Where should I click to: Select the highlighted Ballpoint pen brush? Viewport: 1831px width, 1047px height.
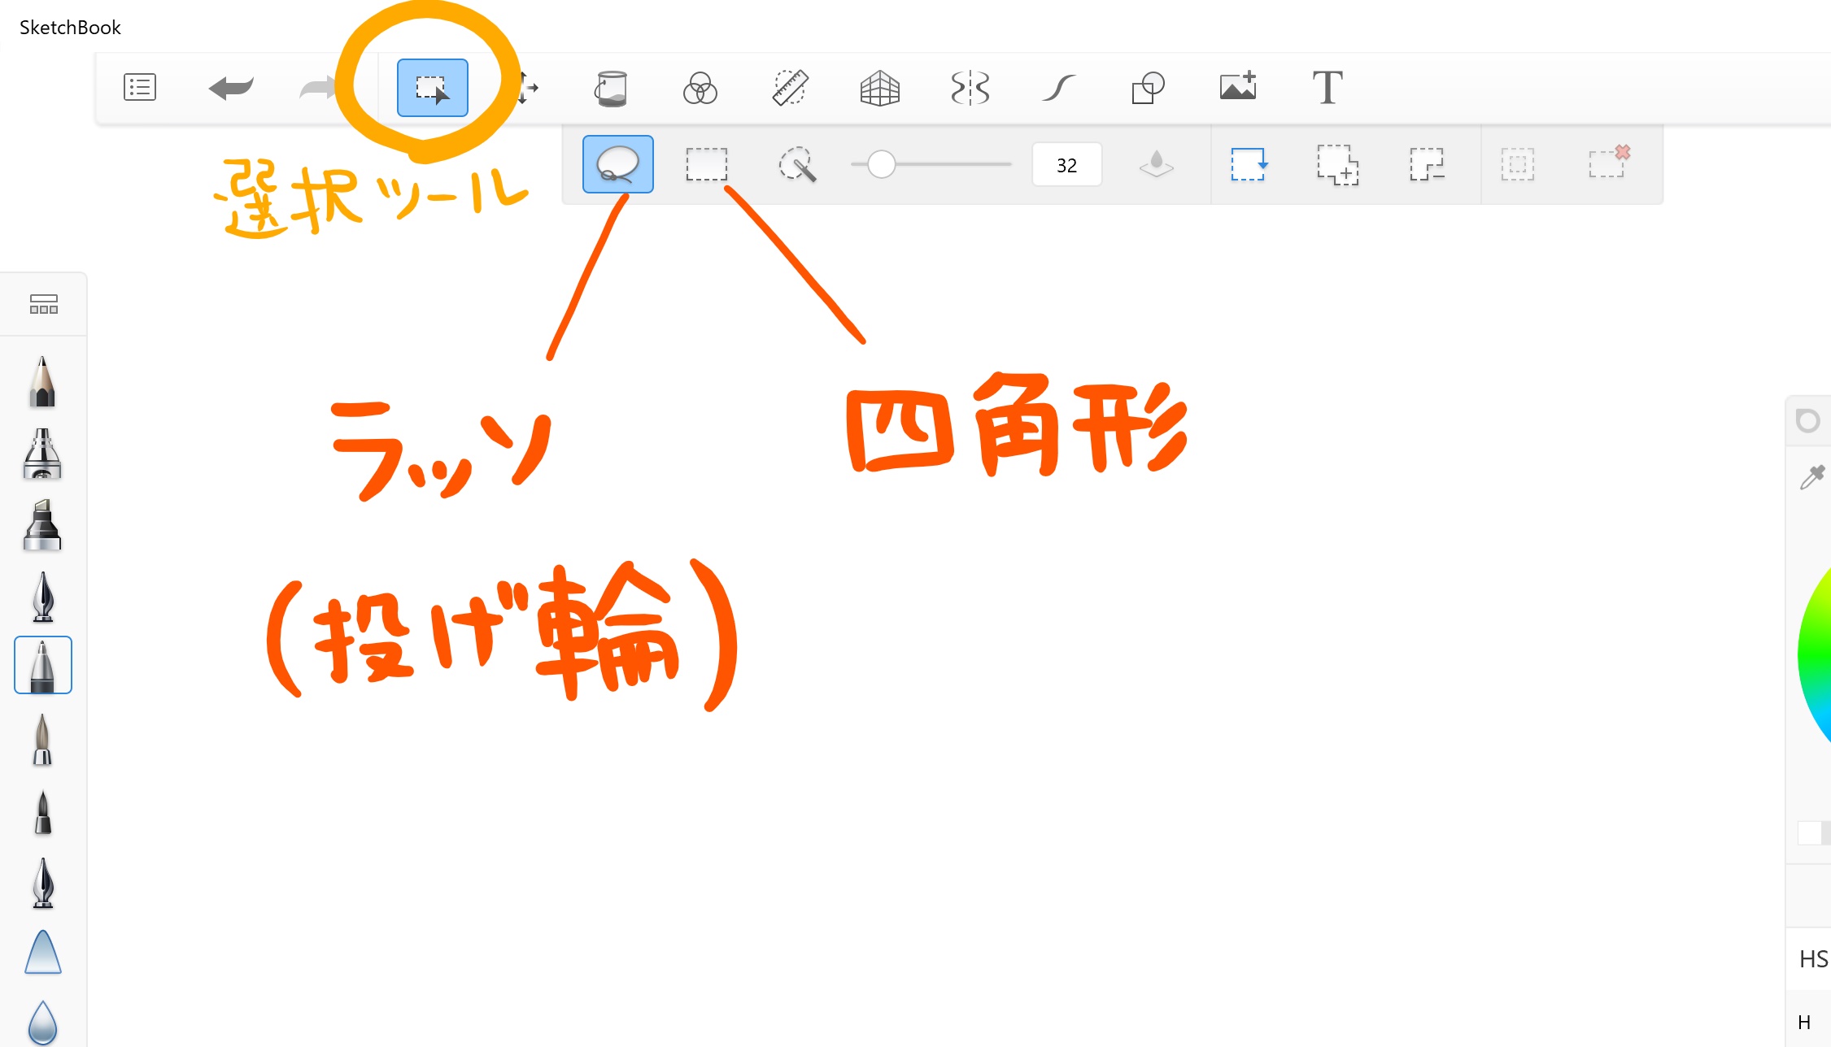point(43,665)
